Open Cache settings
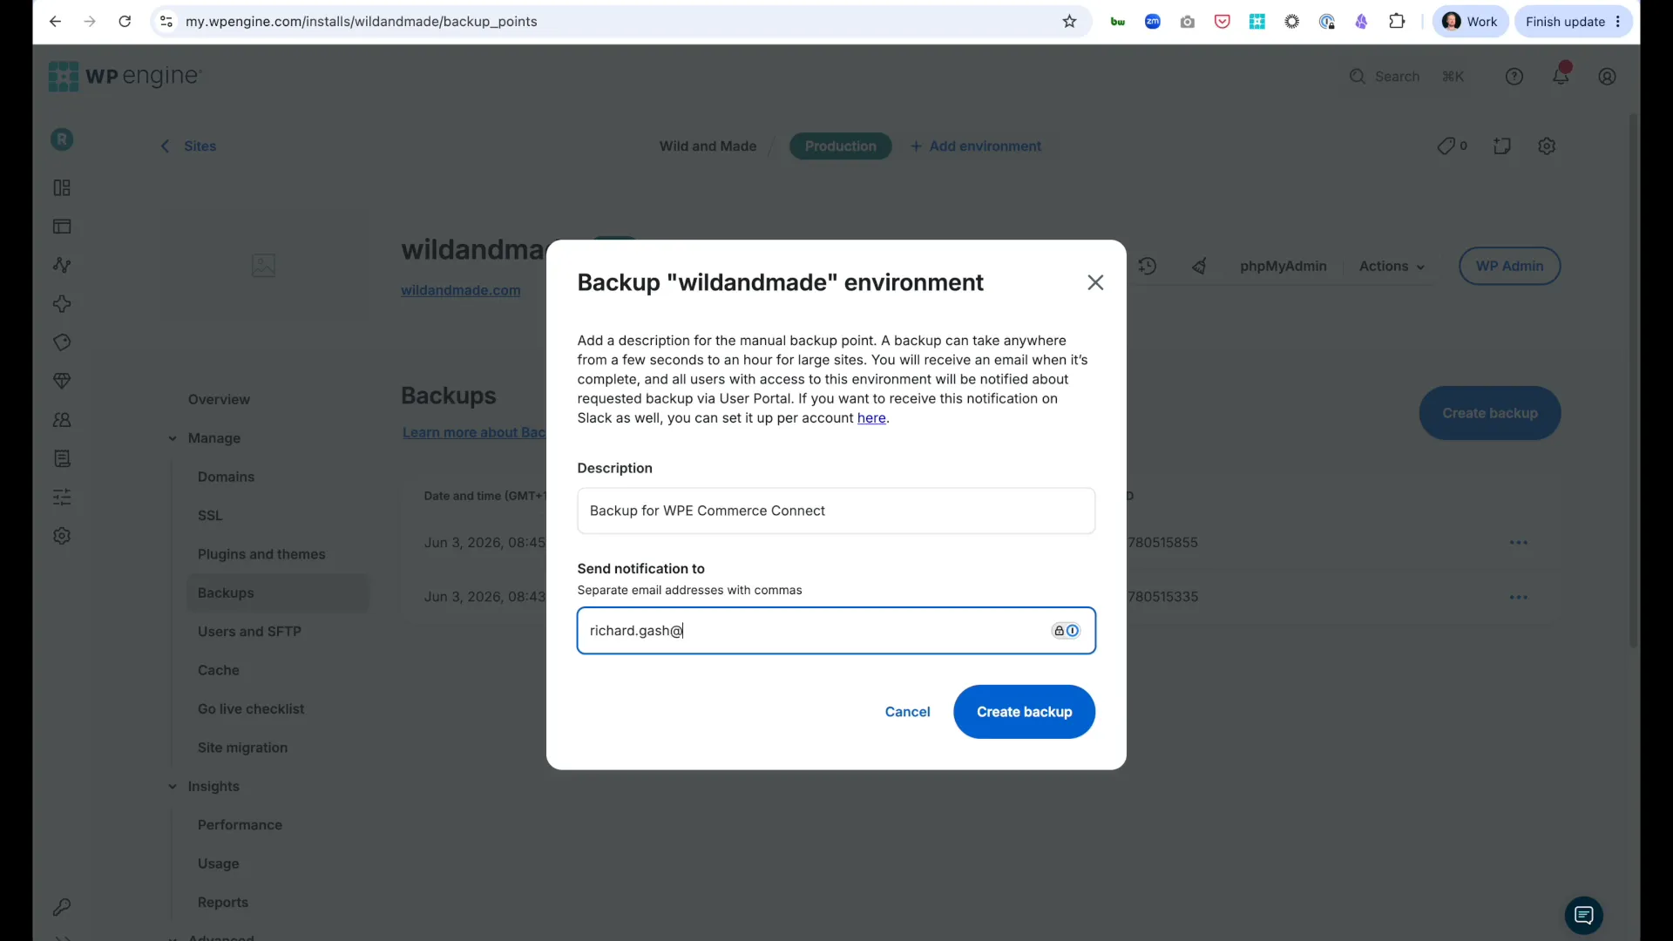Viewport: 1673px width, 941px height. (x=218, y=670)
